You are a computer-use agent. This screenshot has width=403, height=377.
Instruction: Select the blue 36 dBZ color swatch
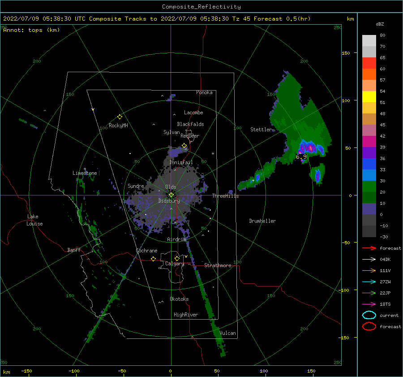click(369, 164)
